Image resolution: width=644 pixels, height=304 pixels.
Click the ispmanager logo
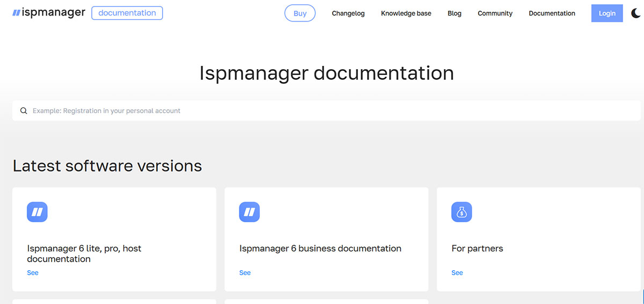[x=49, y=13]
